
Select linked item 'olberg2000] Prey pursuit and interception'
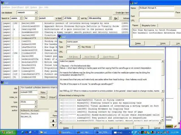[103, 118]
